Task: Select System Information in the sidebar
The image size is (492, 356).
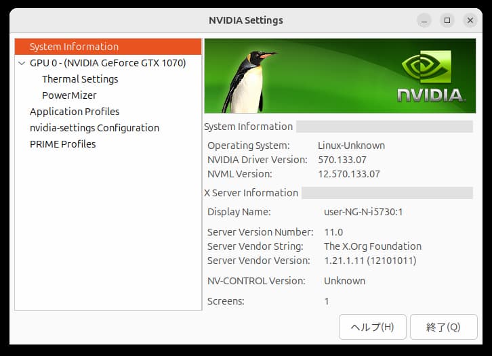Action: tap(108, 47)
